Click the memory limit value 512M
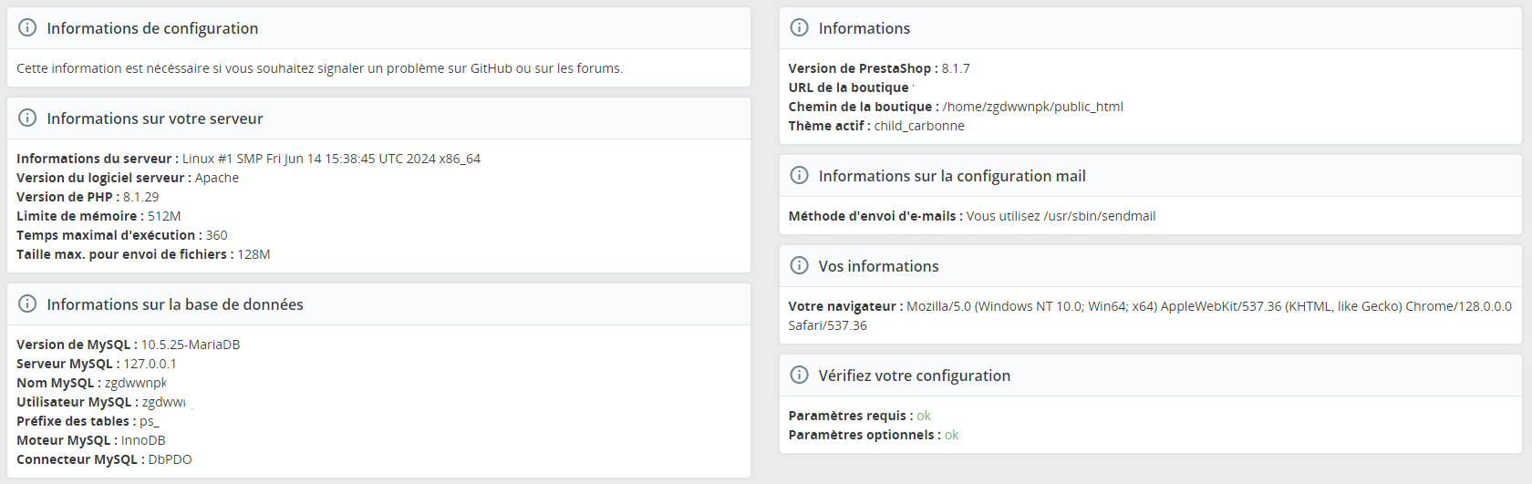This screenshot has width=1532, height=484. point(164,216)
